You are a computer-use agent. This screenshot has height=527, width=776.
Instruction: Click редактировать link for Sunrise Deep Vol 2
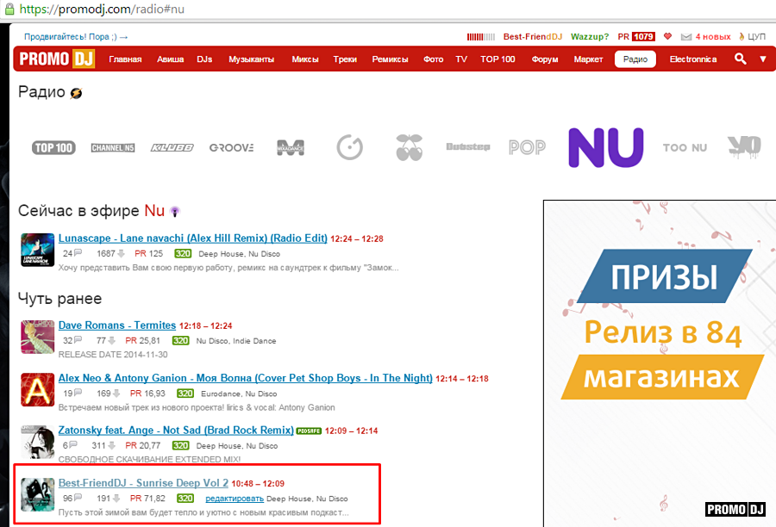(x=234, y=499)
